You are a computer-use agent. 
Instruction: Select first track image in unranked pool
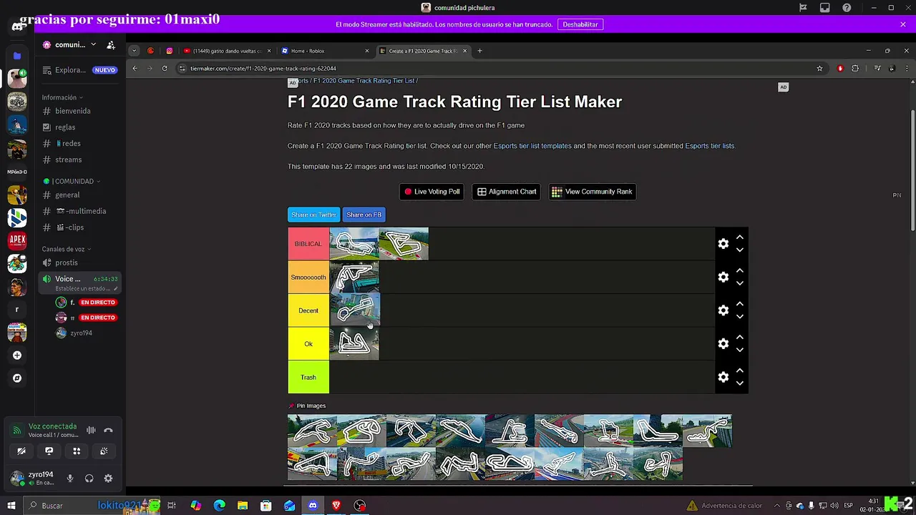312,431
